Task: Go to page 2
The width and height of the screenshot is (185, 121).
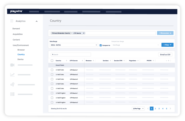Action: [x=155, y=109]
